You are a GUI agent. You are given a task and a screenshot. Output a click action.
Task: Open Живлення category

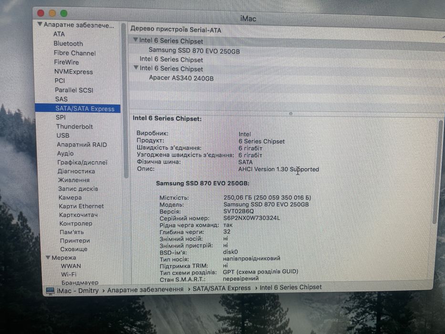click(x=73, y=180)
